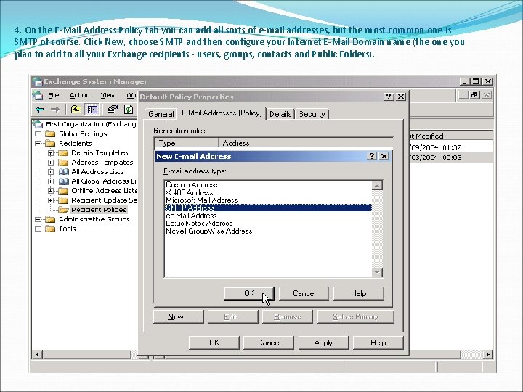Click the Back arrow toolbar icon

[40, 110]
